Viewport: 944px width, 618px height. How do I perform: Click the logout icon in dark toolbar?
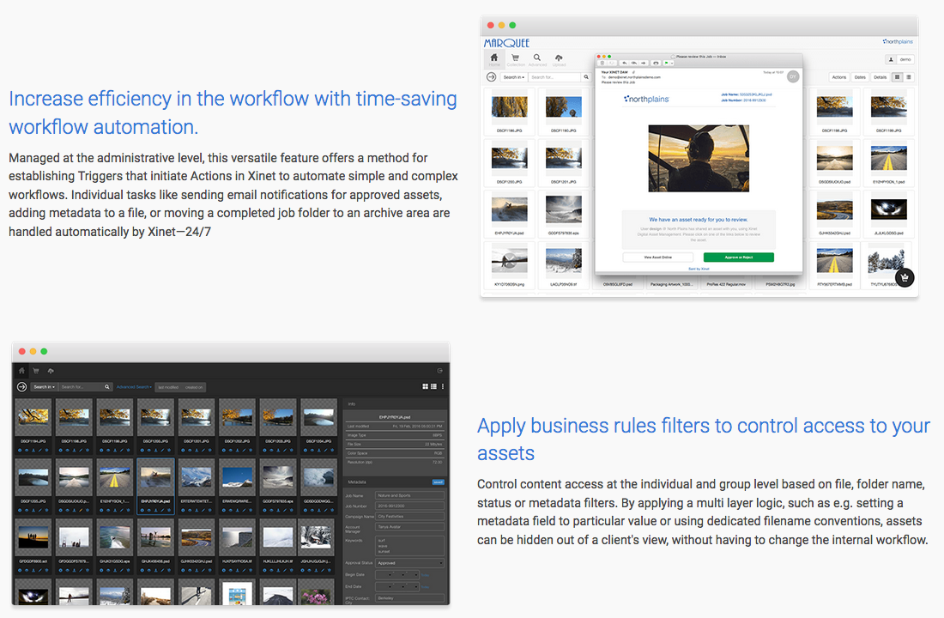tap(440, 371)
